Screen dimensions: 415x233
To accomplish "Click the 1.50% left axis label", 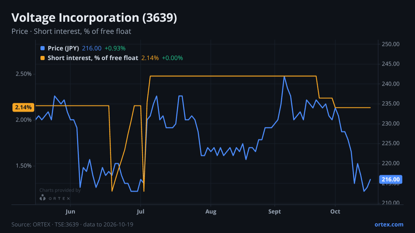I will point(24,166).
